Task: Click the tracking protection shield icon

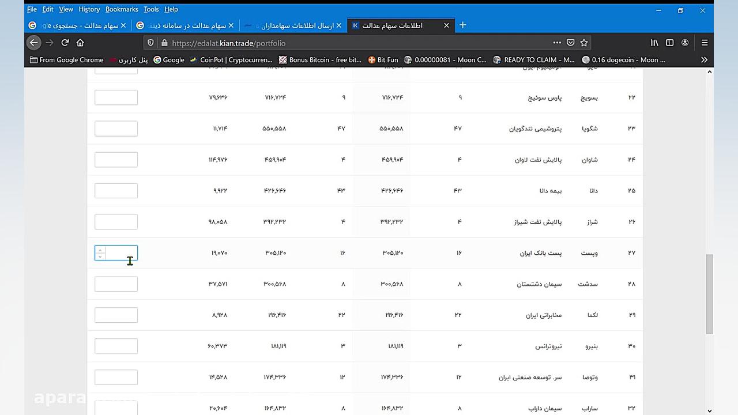Action: point(150,43)
